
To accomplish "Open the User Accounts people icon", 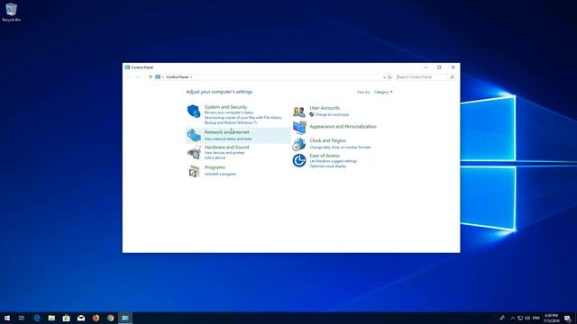I will (299, 112).
